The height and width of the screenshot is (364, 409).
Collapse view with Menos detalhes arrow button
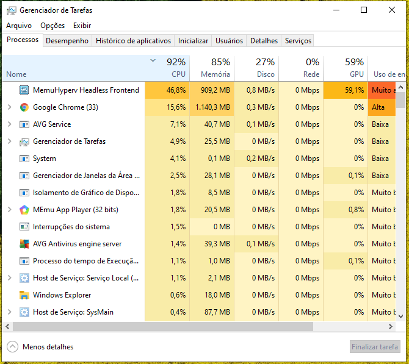[13, 347]
